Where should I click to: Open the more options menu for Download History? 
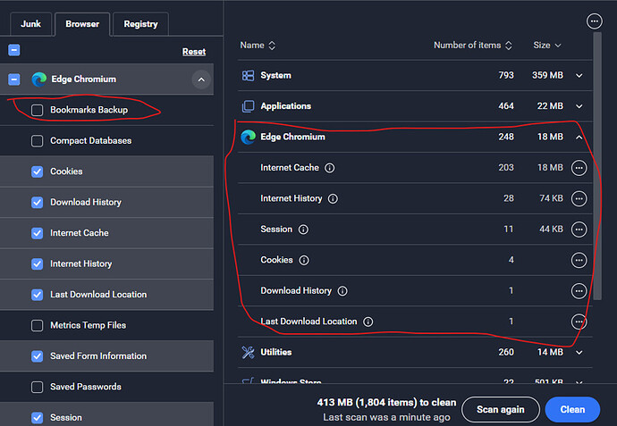[x=579, y=291]
